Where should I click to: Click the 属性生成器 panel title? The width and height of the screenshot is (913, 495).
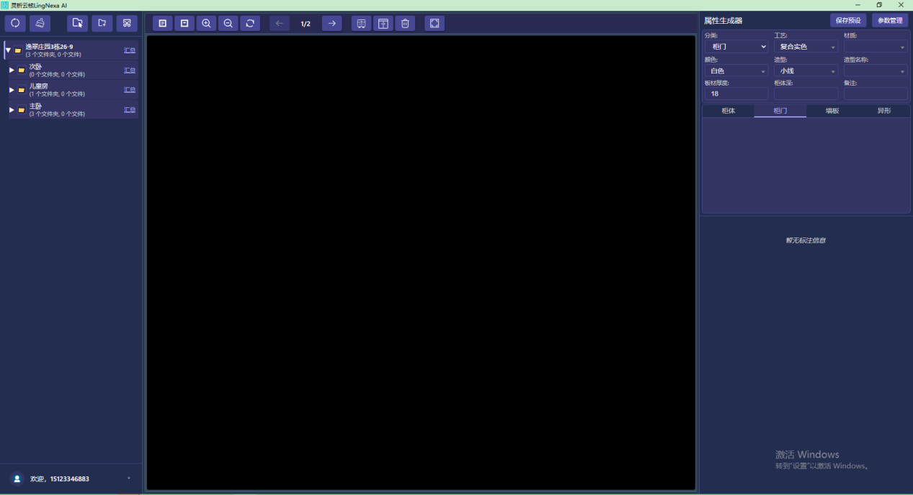(723, 21)
